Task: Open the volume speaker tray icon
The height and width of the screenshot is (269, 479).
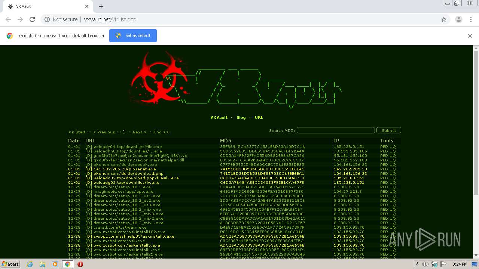Action: click(x=426, y=264)
